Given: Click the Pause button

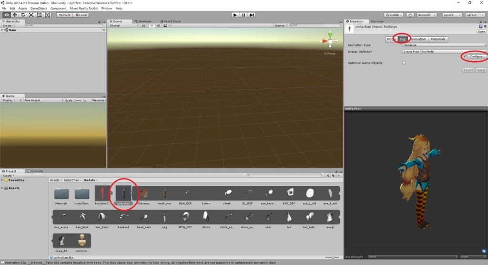Looking at the screenshot, I should pyautogui.click(x=244, y=15).
